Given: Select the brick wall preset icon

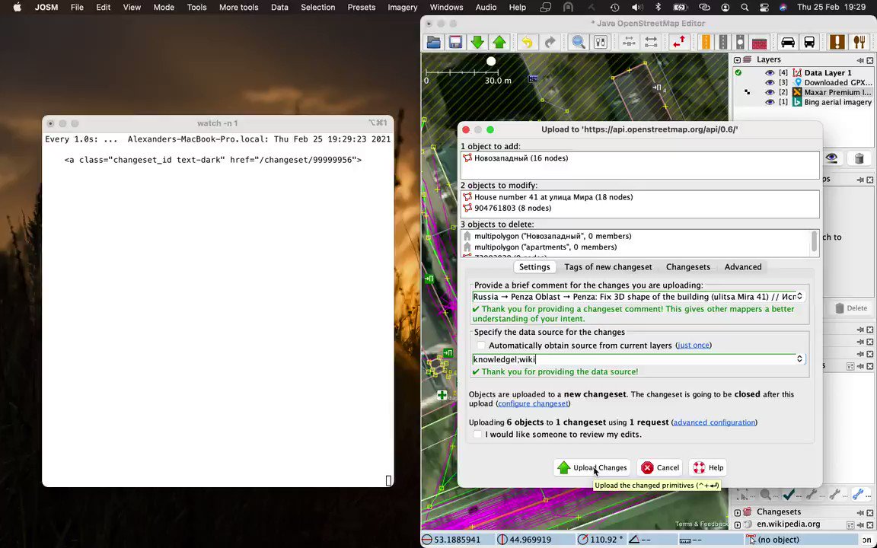Looking at the screenshot, I should (759, 43).
